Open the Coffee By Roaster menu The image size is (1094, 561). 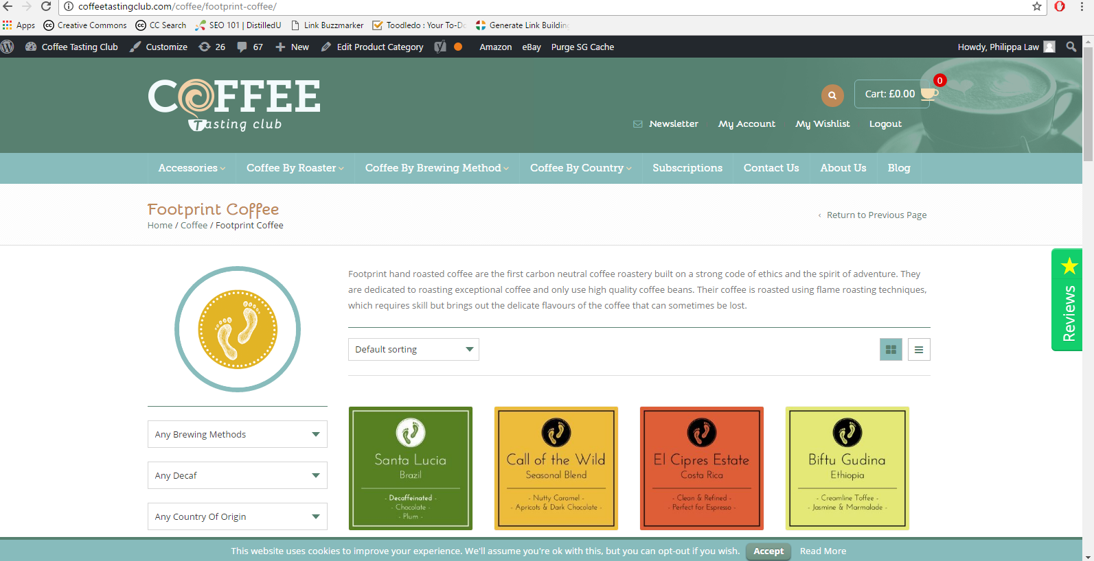click(x=295, y=168)
